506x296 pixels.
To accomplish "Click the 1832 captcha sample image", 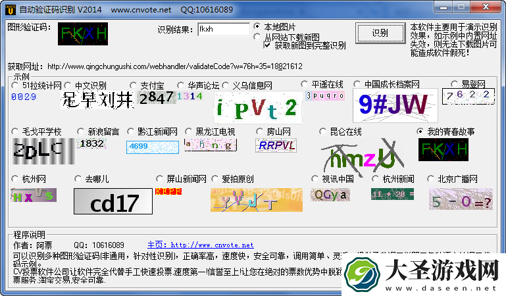I will 91,143.
